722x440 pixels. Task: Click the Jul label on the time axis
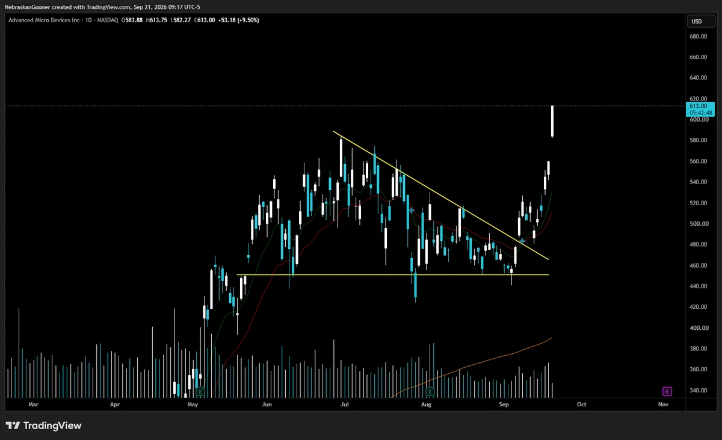point(346,405)
